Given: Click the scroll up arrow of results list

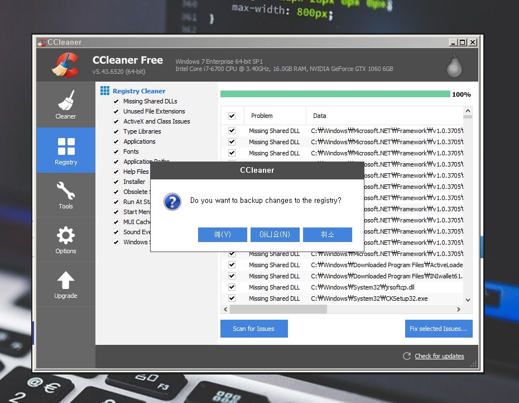Looking at the screenshot, I should [468, 111].
